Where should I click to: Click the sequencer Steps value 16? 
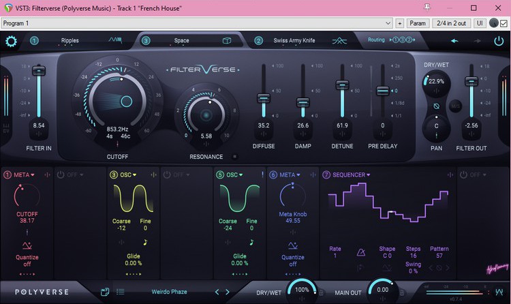coord(414,256)
